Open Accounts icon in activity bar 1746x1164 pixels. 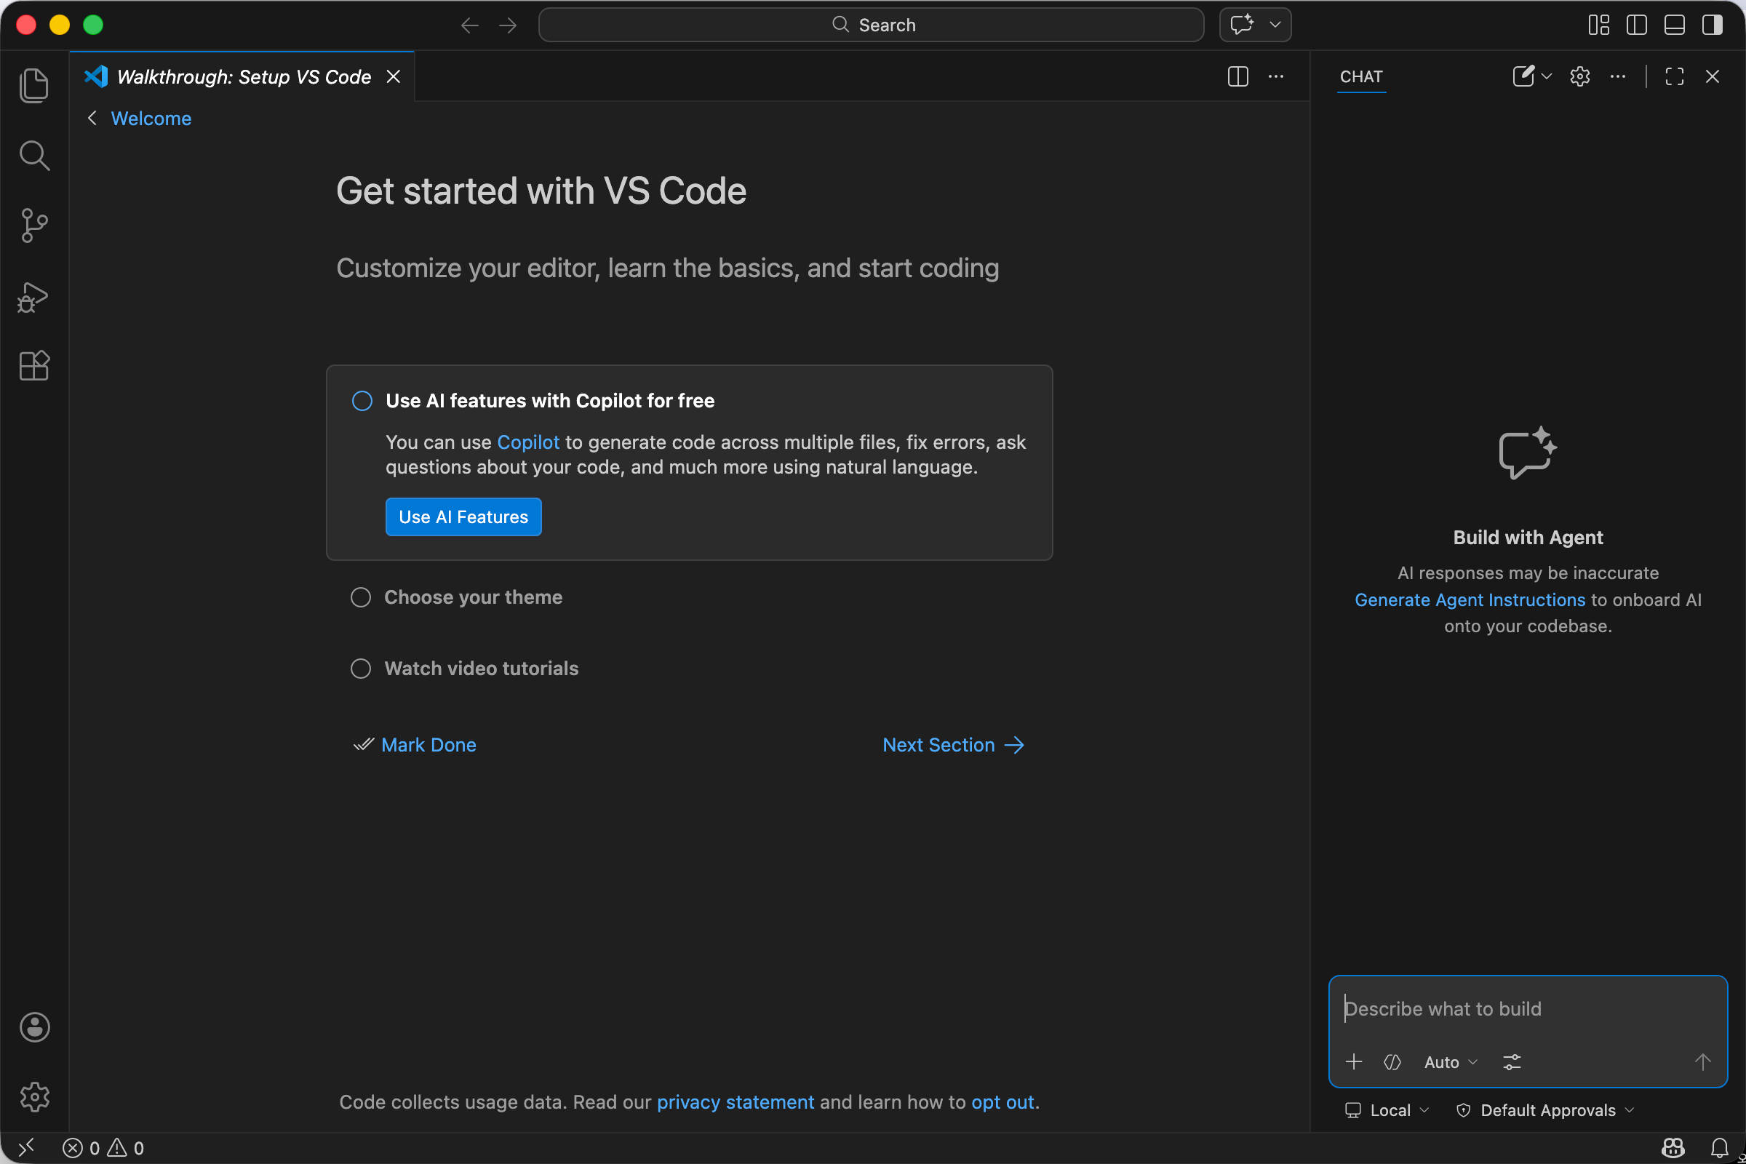click(34, 1027)
